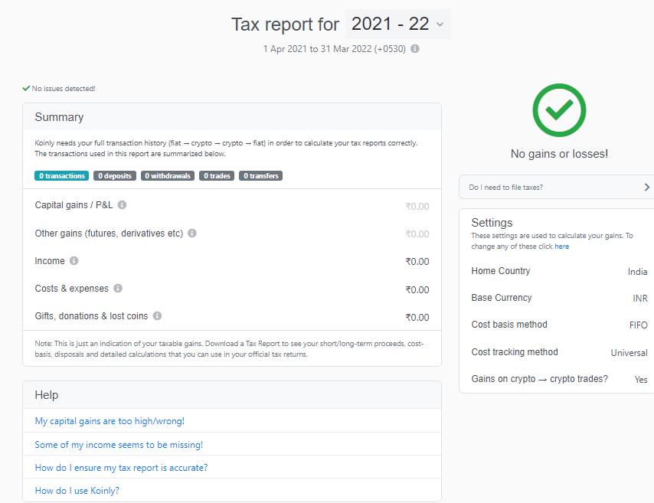
Task: Open 'My capital gains are too high/wrong!' link
Action: tap(110, 421)
